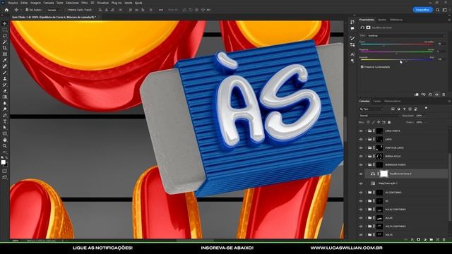452x254 pixels.
Task: Select the Eyedropper tool
Action: click(x=5, y=60)
